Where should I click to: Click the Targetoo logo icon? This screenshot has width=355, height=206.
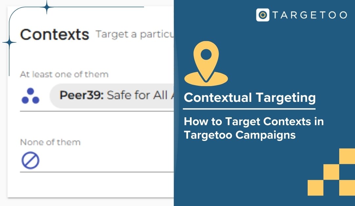point(263,15)
